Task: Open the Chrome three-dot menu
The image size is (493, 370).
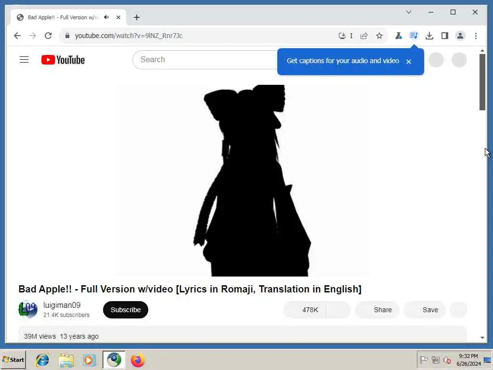Action: pos(476,36)
